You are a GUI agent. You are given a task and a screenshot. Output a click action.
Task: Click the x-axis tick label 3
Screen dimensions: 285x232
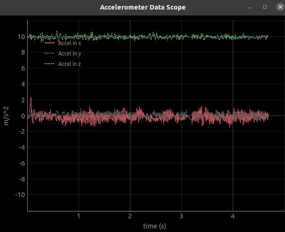pyautogui.click(x=181, y=216)
